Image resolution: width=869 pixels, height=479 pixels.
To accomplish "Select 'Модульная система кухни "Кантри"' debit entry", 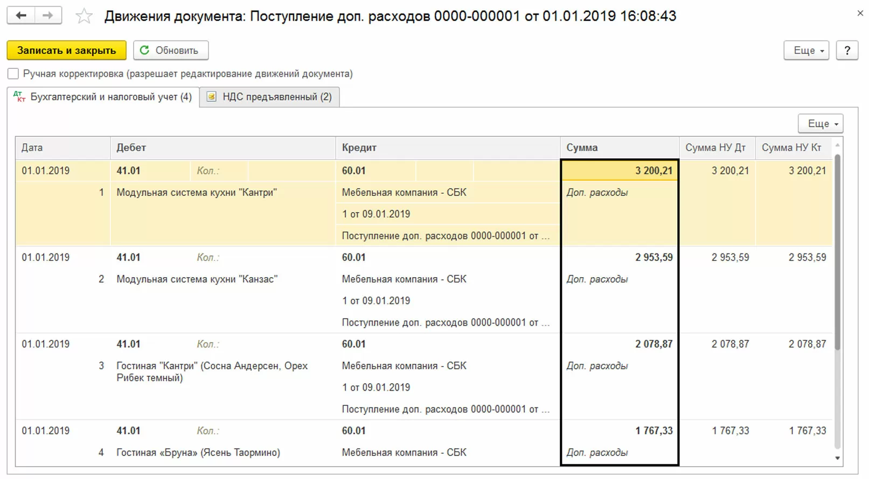I will [x=197, y=192].
